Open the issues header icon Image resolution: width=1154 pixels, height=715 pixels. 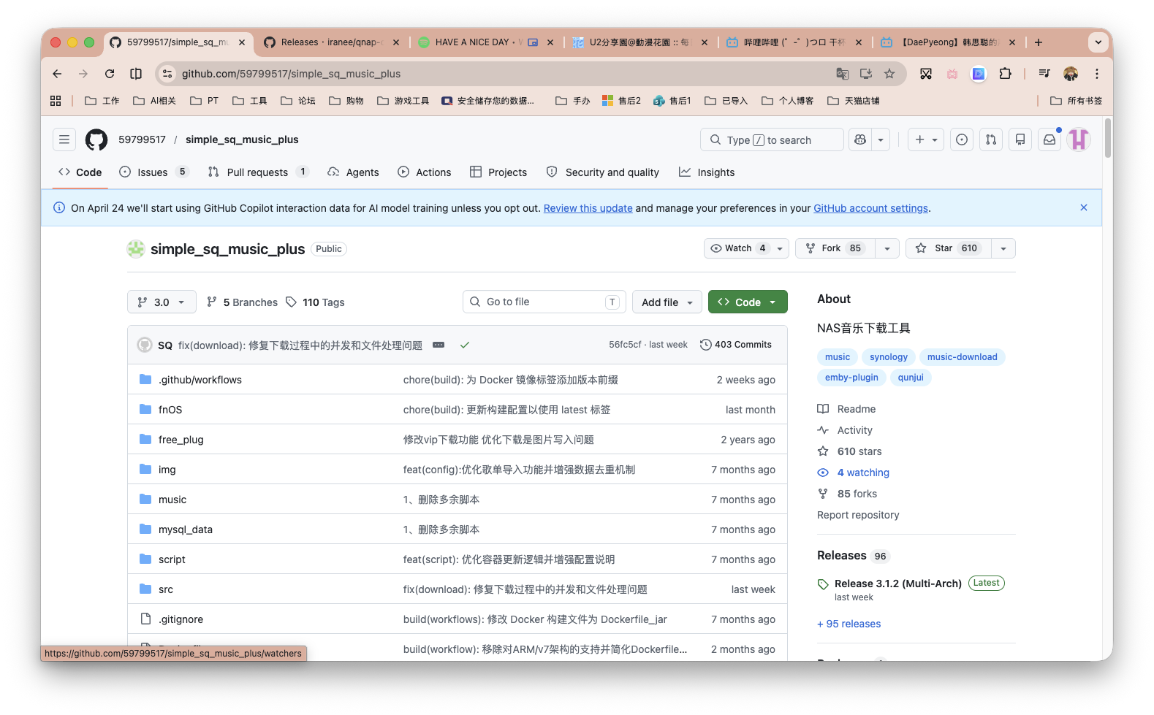click(962, 139)
